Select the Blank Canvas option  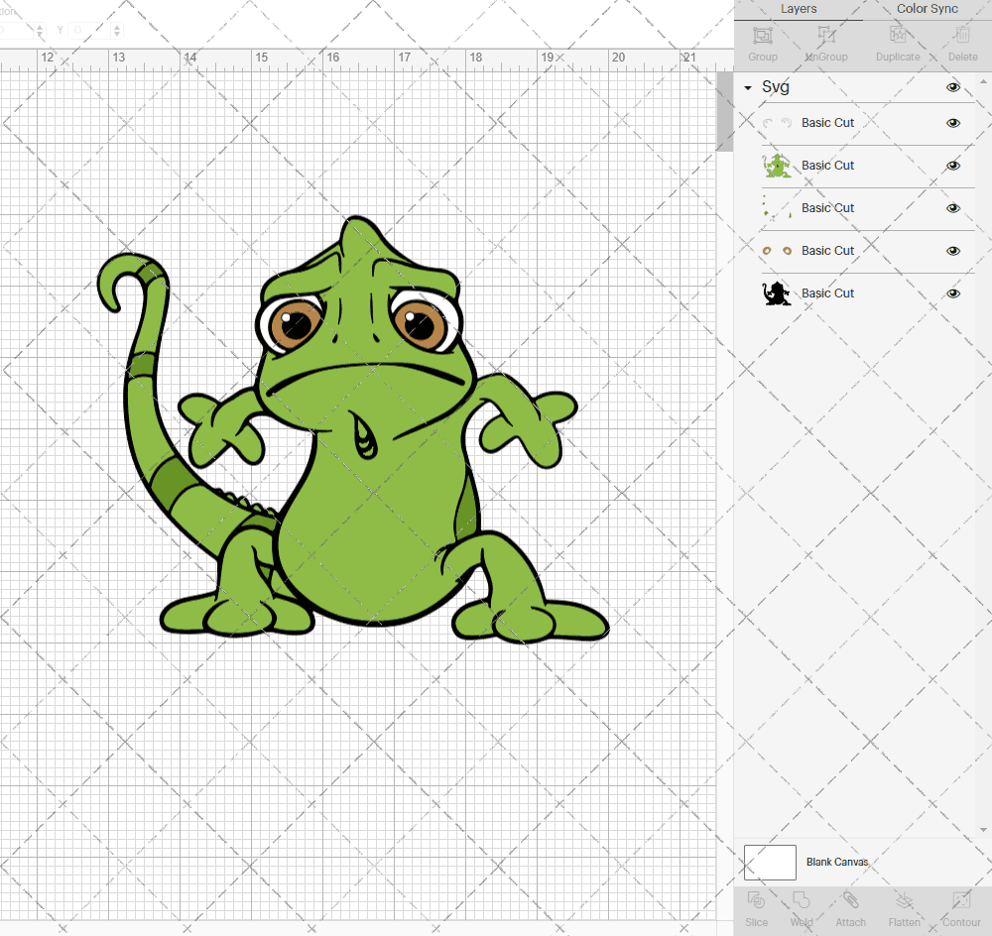click(x=837, y=862)
